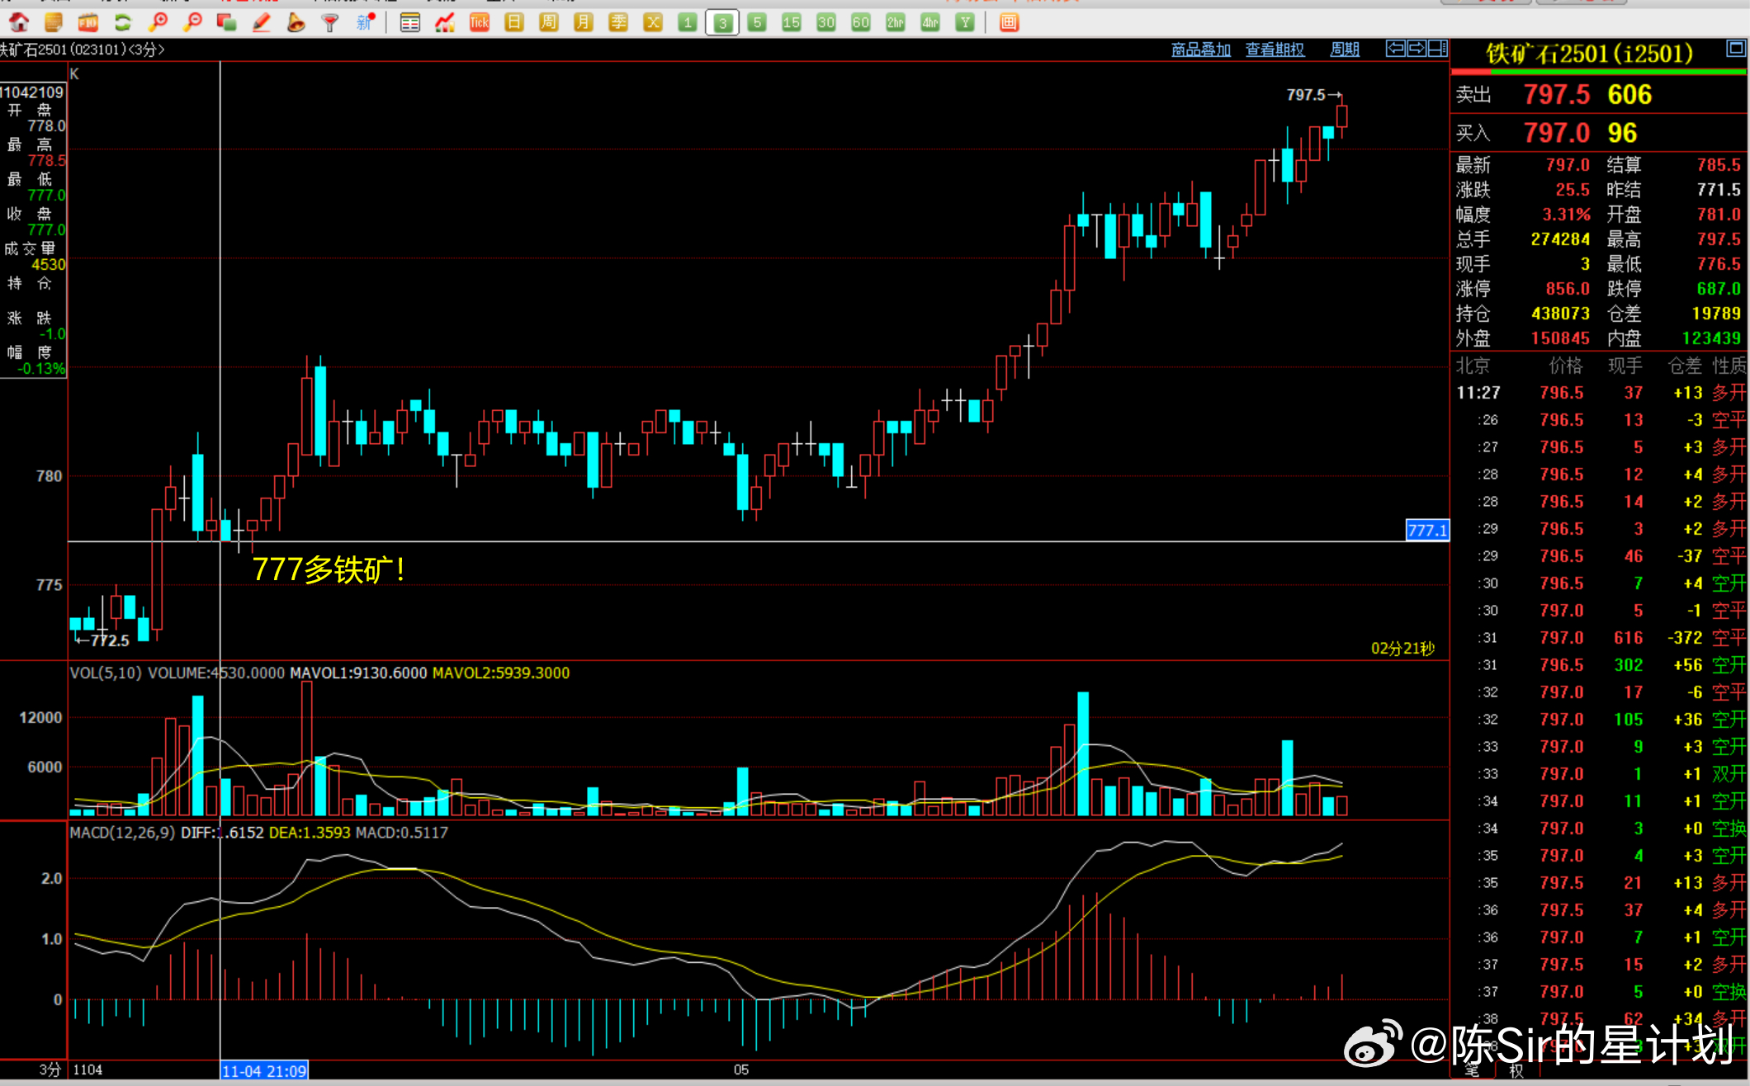The image size is (1750, 1086).
Task: Zoom in with magnifier plus icon
Action: point(158,22)
